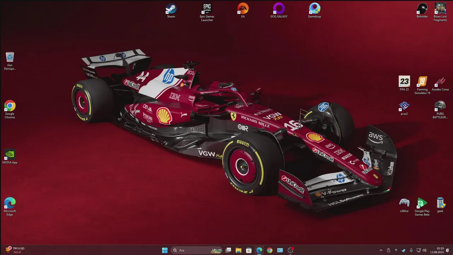Open the Steam desktop shortcut

[171, 10]
